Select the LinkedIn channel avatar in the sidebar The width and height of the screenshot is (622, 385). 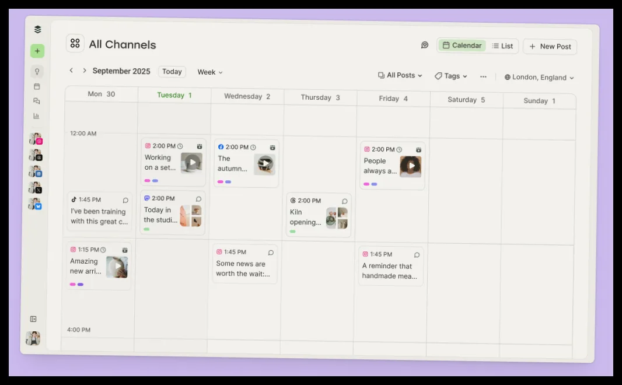point(36,171)
